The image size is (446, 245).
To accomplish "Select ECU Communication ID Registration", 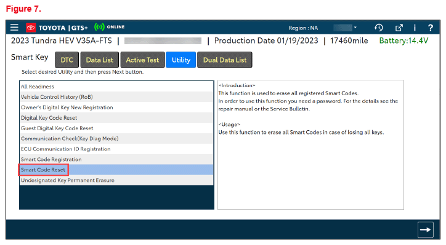I will click(116, 149).
